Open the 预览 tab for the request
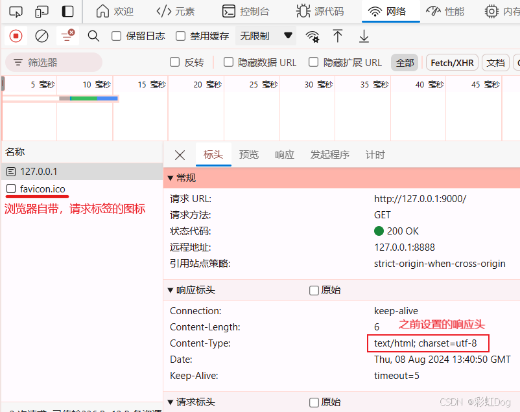Viewport: 520px width, 412px height. click(248, 155)
